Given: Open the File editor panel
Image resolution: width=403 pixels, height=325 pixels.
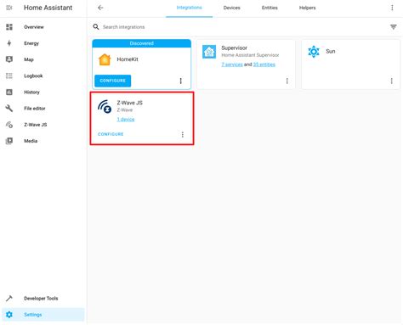Looking at the screenshot, I should 43,109.
